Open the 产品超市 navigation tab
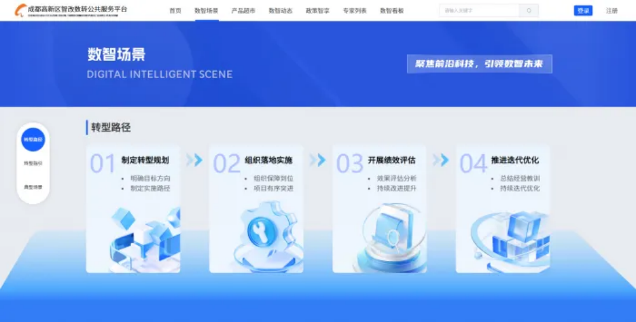The height and width of the screenshot is (322, 636). point(243,11)
